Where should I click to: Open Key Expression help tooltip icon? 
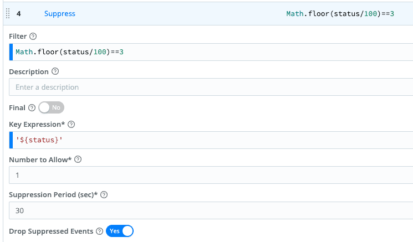point(71,125)
